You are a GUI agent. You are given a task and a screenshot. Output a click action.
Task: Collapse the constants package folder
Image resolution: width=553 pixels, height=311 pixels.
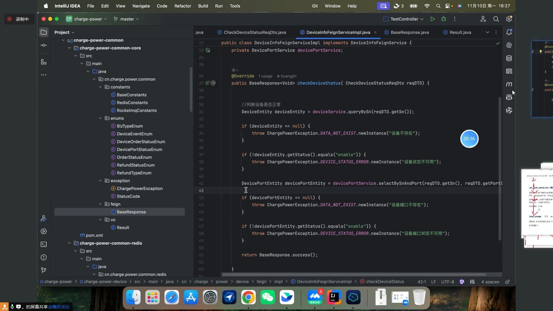tap(100, 87)
